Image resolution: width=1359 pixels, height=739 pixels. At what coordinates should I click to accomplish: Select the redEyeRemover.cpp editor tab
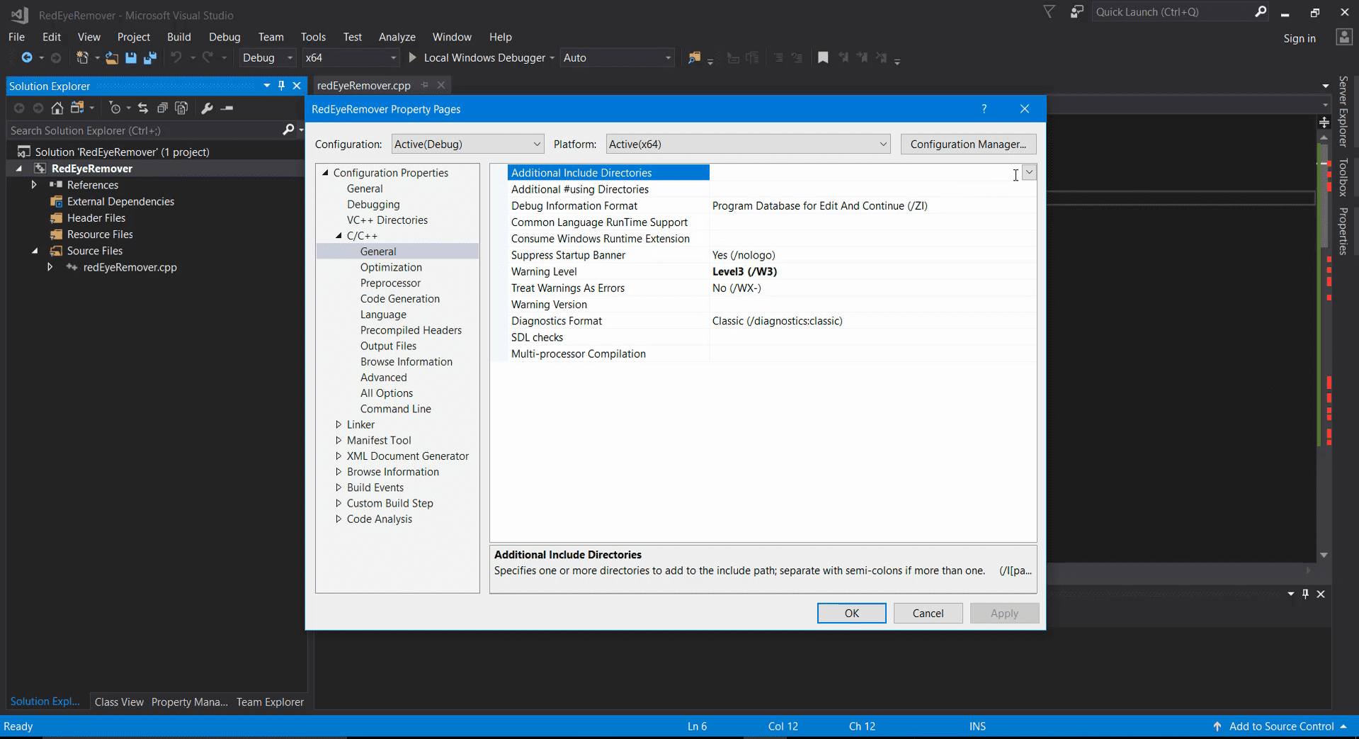pyautogui.click(x=364, y=85)
